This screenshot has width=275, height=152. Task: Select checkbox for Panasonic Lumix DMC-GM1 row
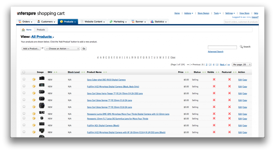click(x=24, y=114)
